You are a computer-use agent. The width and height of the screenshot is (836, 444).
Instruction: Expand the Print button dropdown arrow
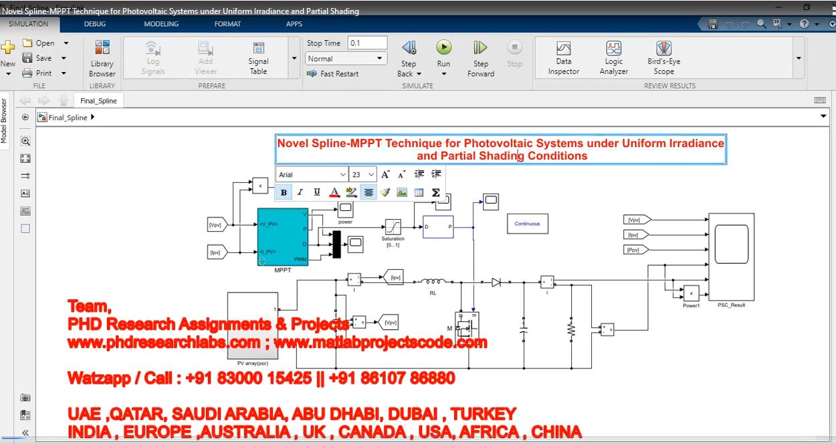coord(64,73)
